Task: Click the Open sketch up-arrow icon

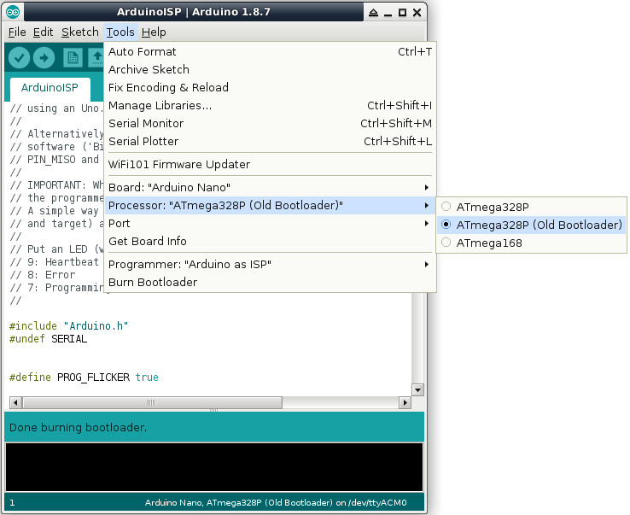Action: (x=96, y=58)
